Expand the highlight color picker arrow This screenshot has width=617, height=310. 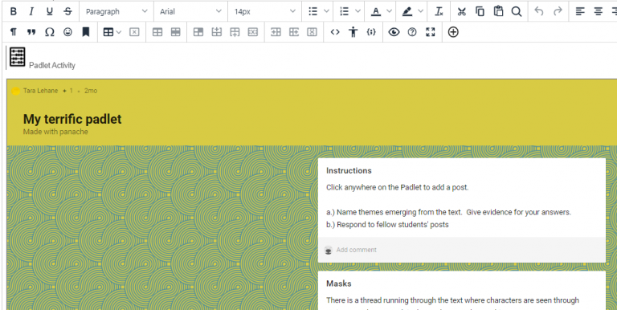[421, 11]
